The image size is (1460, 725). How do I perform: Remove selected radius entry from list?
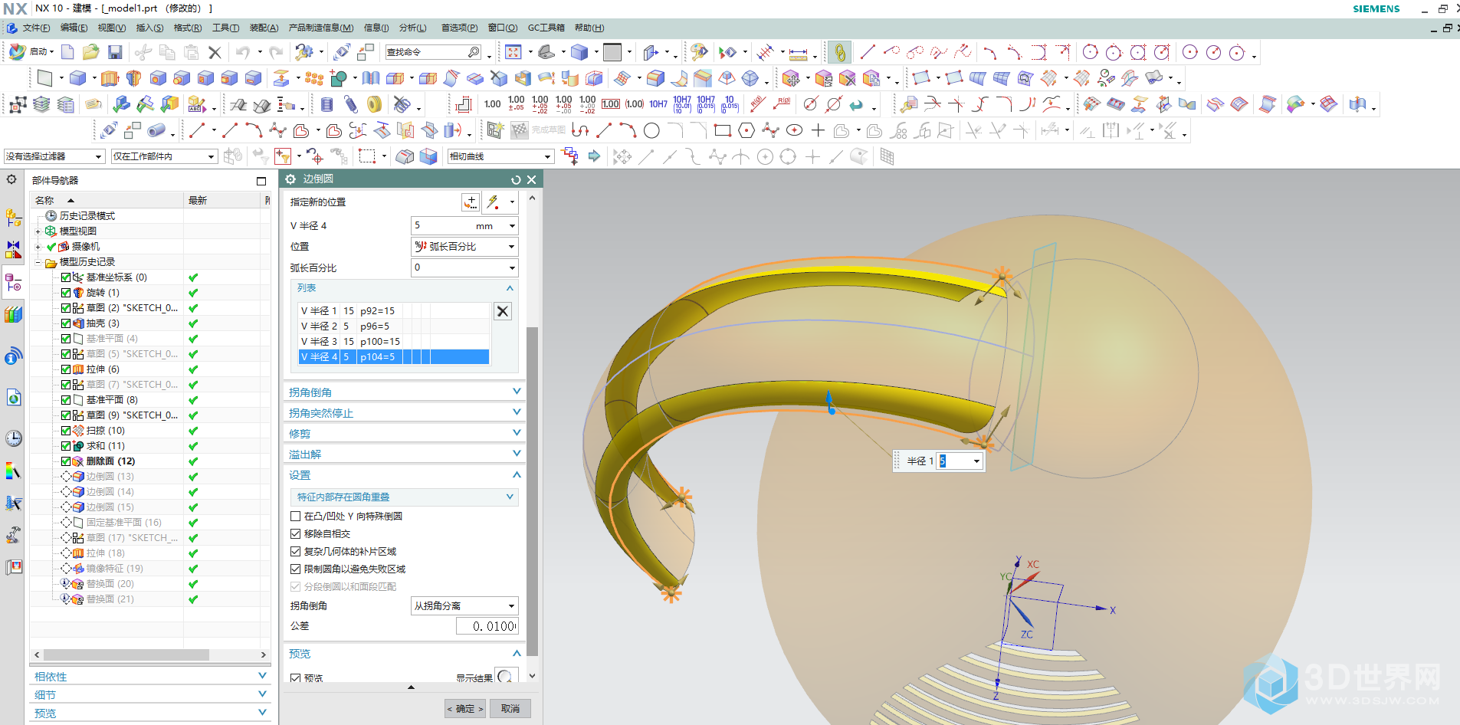click(x=503, y=311)
